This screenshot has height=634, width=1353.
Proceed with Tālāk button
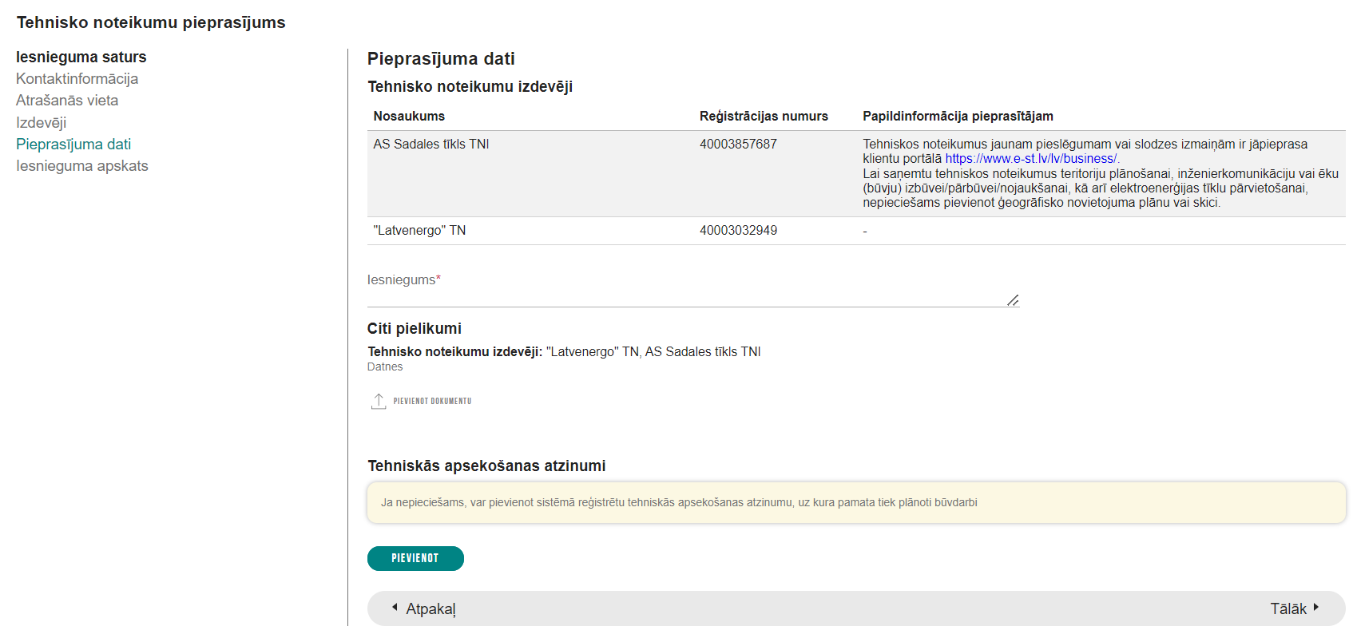tap(1295, 608)
